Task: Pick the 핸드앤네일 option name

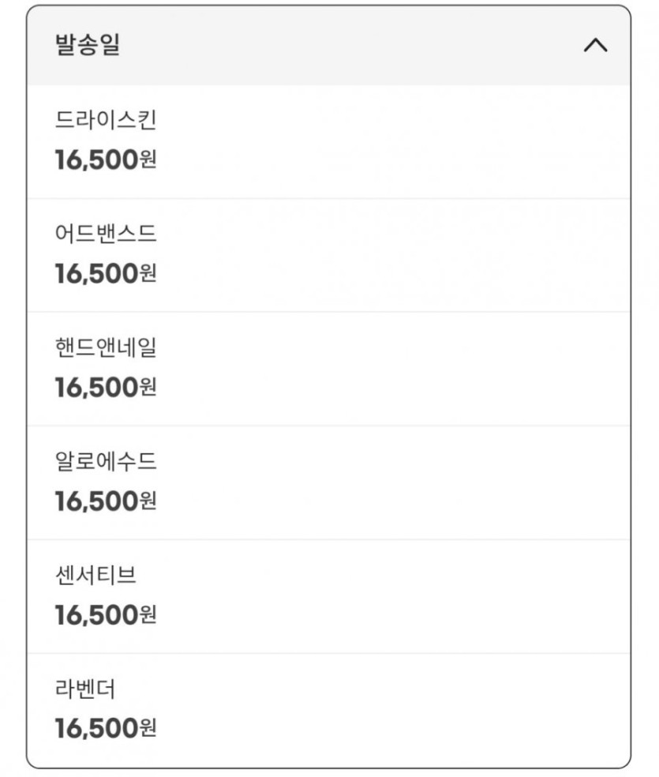Action: [106, 347]
